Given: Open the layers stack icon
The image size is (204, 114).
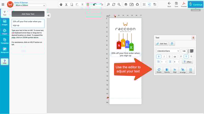Looking at the screenshot, I should pos(126,4).
